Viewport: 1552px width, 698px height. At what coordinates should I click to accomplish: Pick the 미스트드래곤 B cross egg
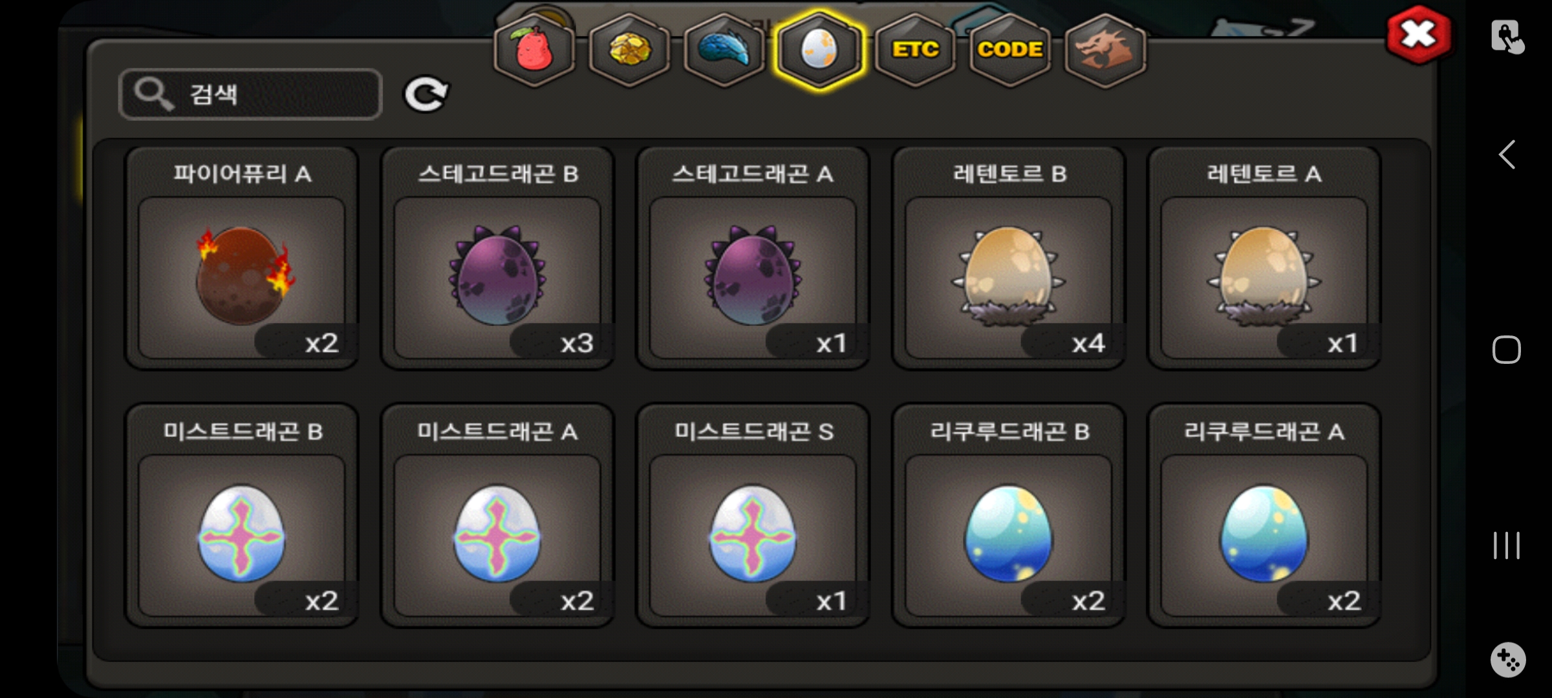click(x=241, y=516)
